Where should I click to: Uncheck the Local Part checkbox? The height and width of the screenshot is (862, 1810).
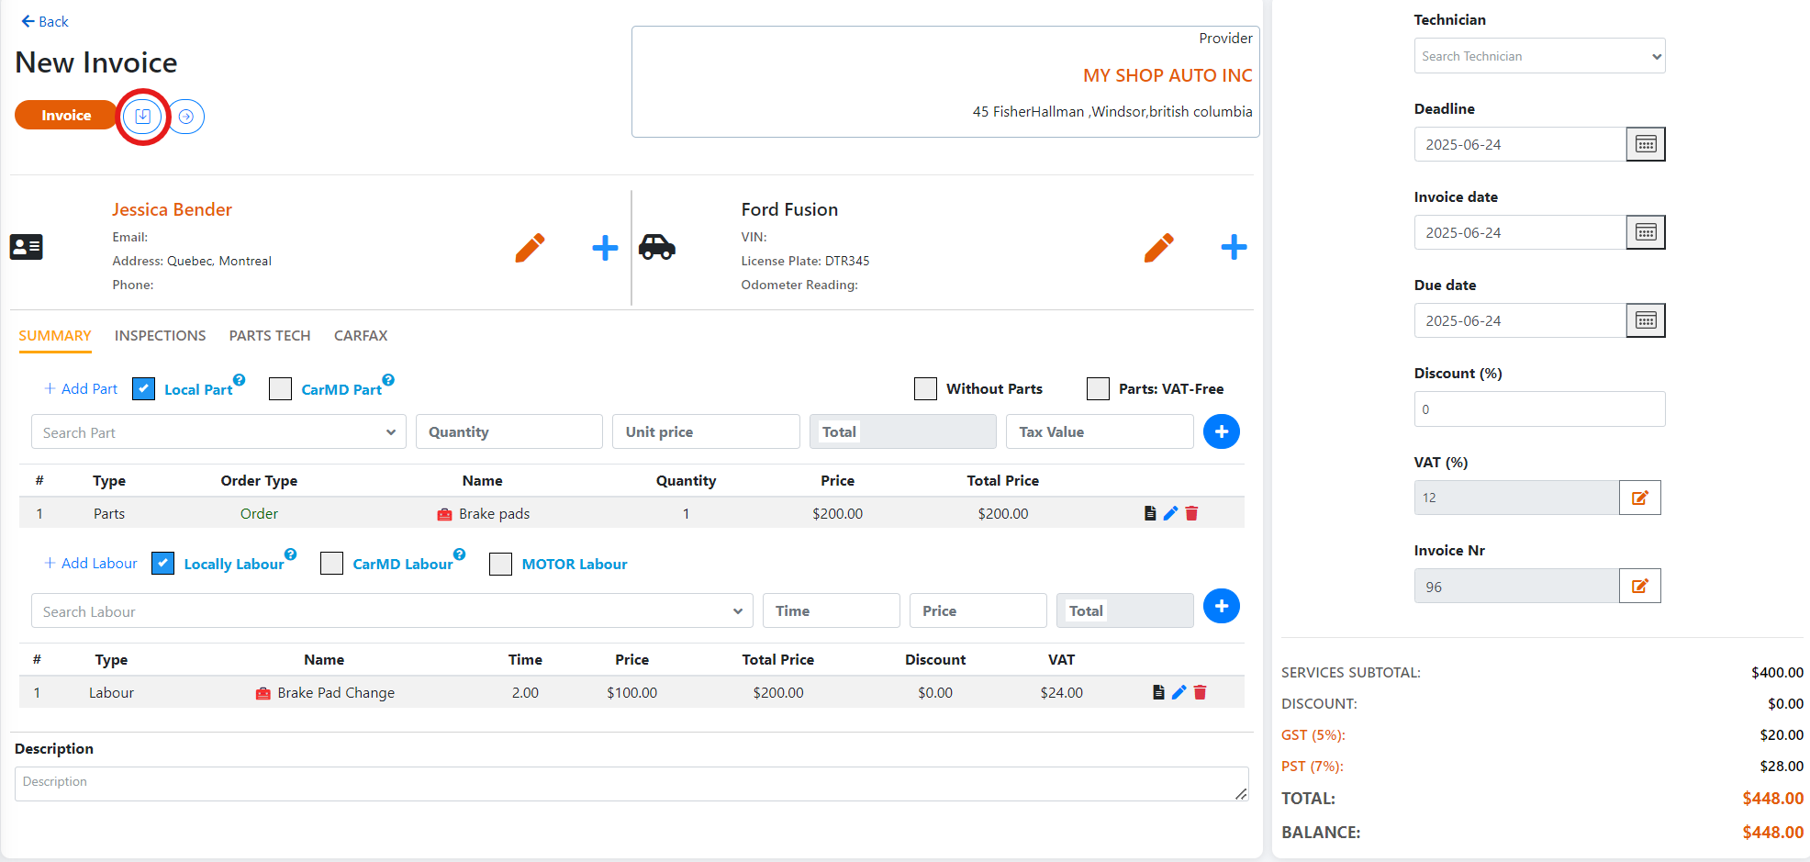pyautogui.click(x=144, y=389)
